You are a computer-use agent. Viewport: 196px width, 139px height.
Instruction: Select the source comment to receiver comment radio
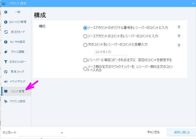(85, 36)
